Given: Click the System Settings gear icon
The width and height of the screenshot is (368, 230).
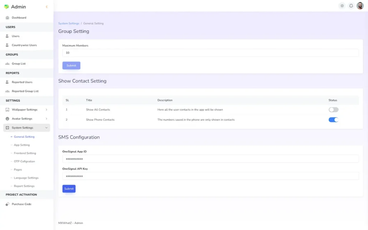Looking at the screenshot, I should click(x=7, y=128).
